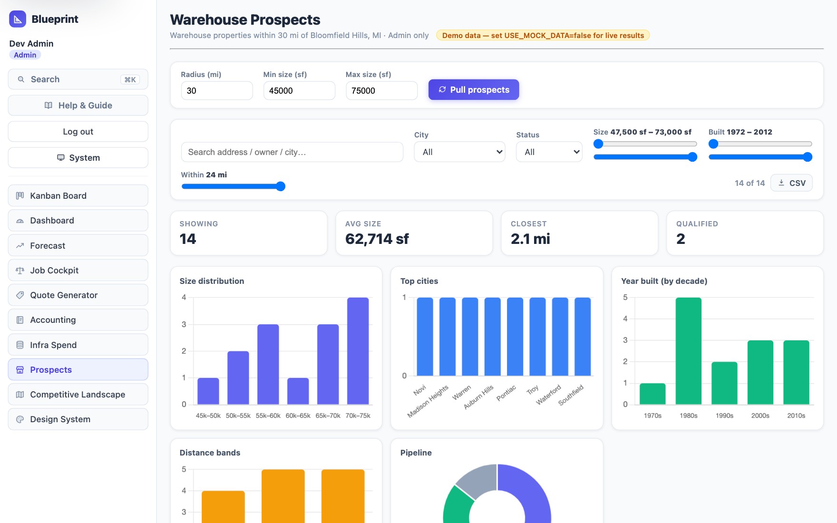Click the Built maximum year slider handle
The image size is (837, 523).
click(x=808, y=157)
